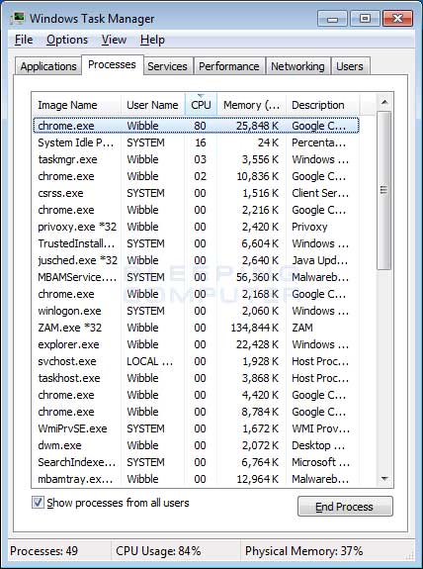Click the Task Manager title bar icon
The height and width of the screenshot is (569, 423).
(x=18, y=18)
